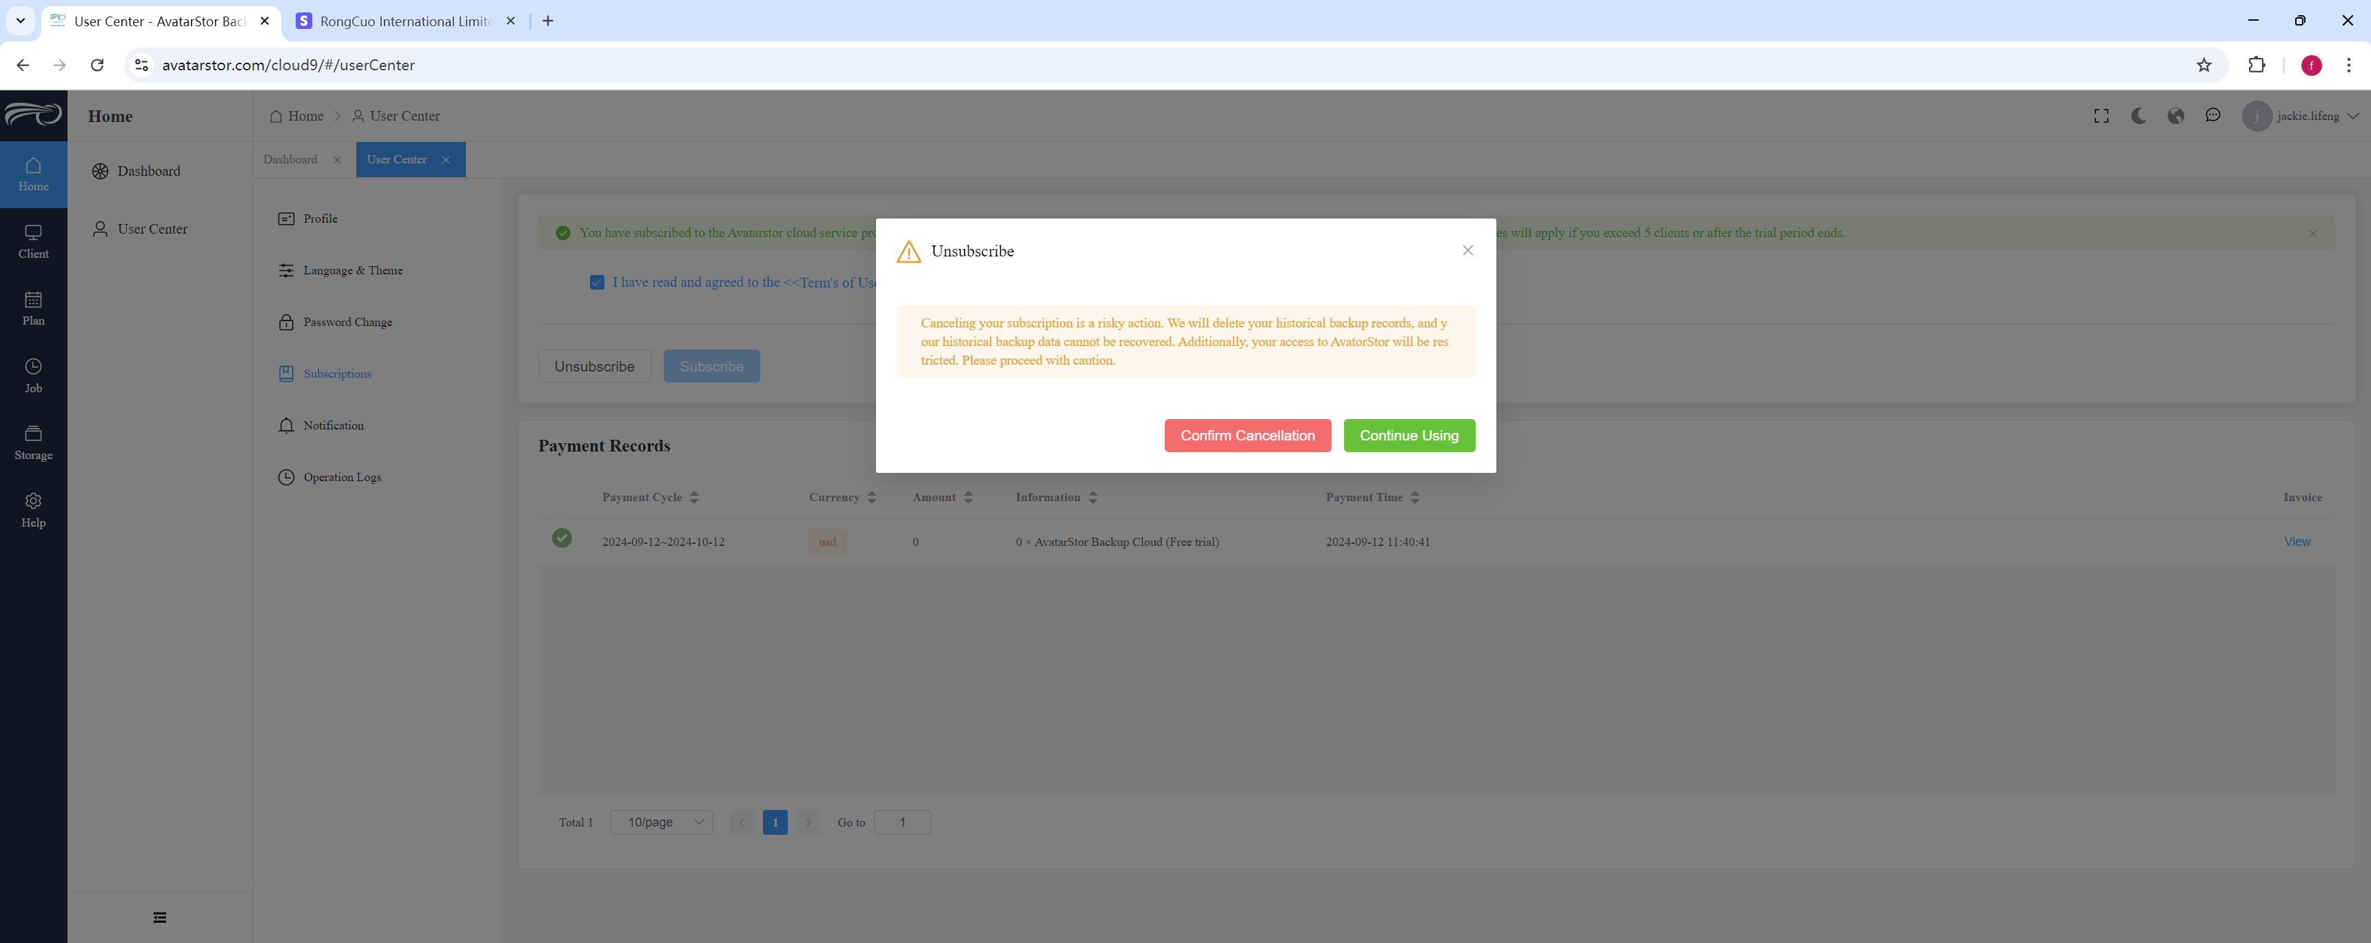This screenshot has width=2371, height=943.
Task: Open the feedback chat bubble icon
Action: pos(2212,115)
